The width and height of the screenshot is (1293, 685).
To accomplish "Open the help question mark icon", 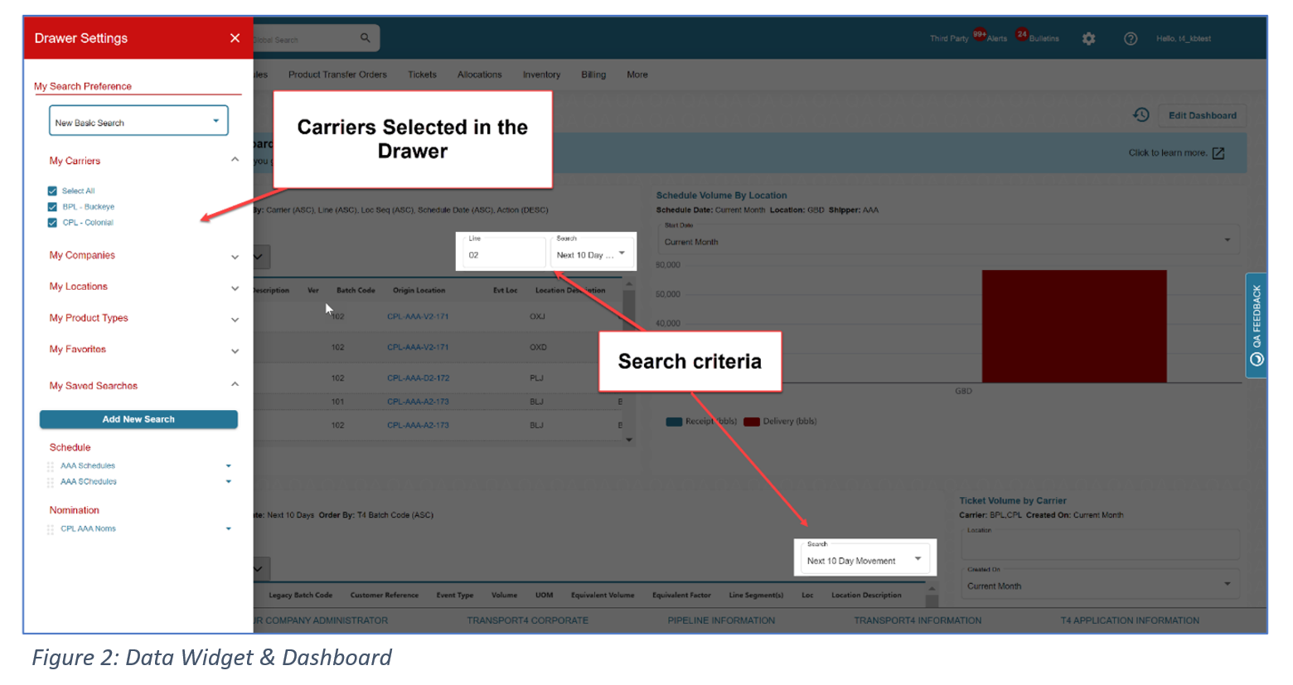I will pyautogui.click(x=1130, y=39).
